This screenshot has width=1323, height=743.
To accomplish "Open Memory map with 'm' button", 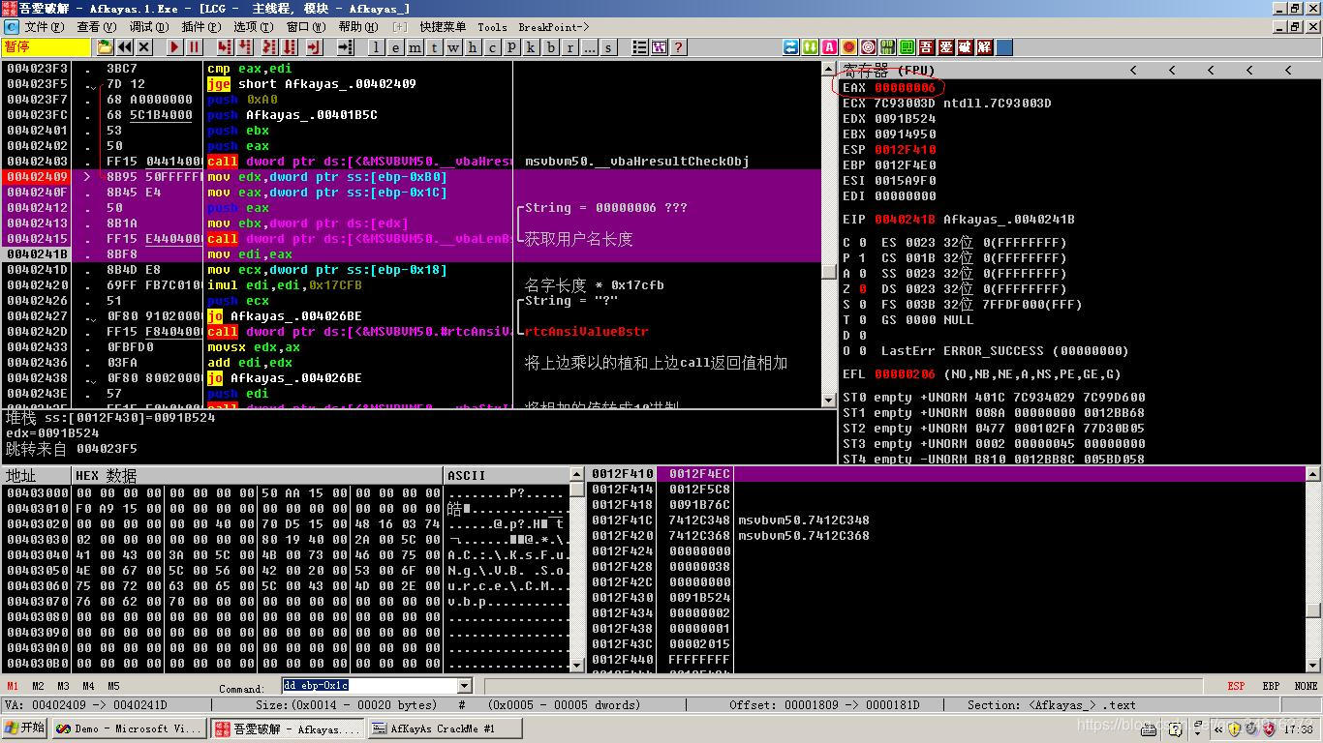I will point(415,46).
